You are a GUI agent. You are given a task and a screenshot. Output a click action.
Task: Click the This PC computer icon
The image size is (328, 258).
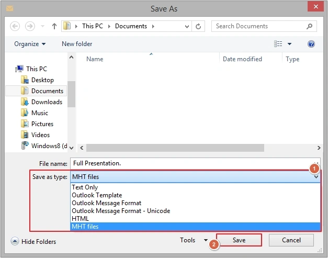coord(19,69)
